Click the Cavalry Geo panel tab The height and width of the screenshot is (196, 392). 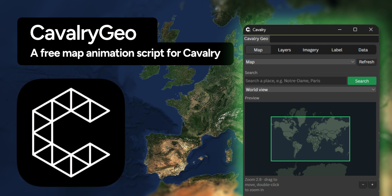coord(256,39)
